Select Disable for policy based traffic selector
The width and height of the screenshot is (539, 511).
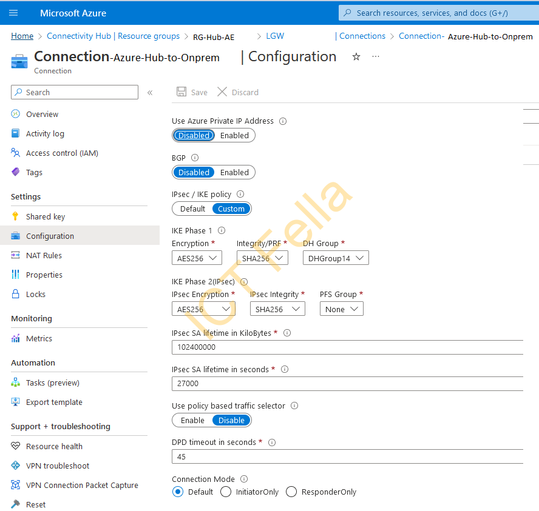pyautogui.click(x=231, y=421)
